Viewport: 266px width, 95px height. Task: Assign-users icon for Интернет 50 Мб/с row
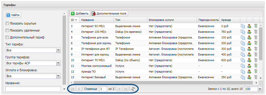point(249,26)
